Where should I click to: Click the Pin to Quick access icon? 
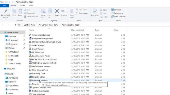coord(6,11)
